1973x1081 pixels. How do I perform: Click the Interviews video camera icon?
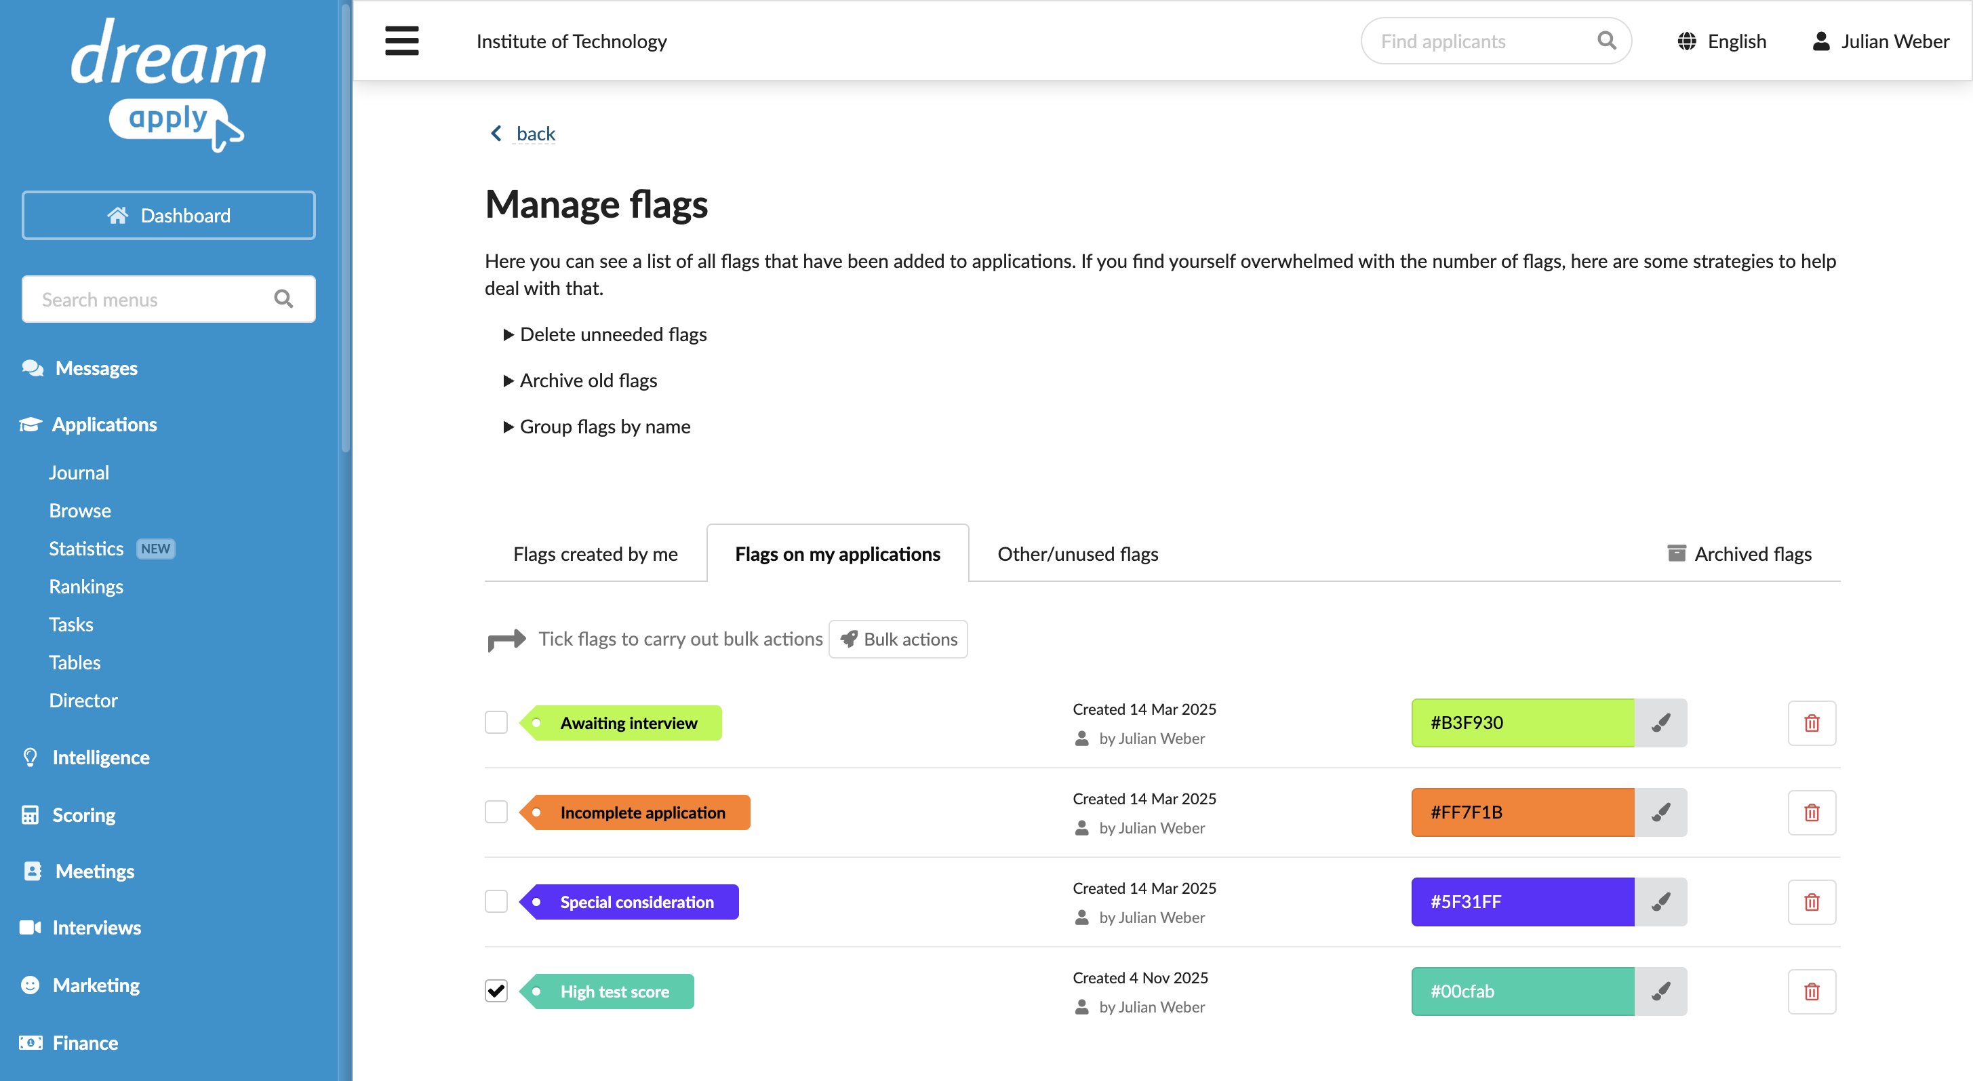30,928
